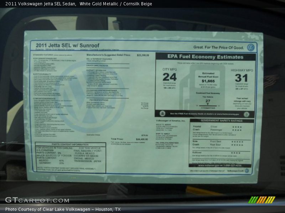Click the EPA Fuel Economy Estimates header
Viewport: 285px width, 213px height.
pyautogui.click(x=205, y=57)
